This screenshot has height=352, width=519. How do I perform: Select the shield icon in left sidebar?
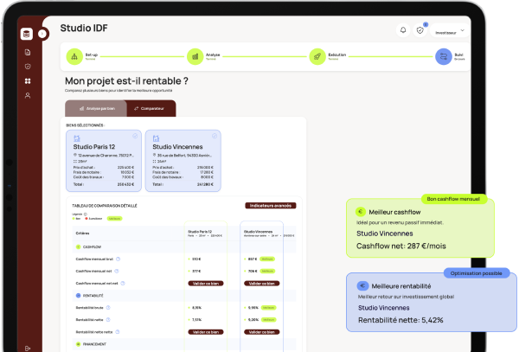tap(28, 66)
